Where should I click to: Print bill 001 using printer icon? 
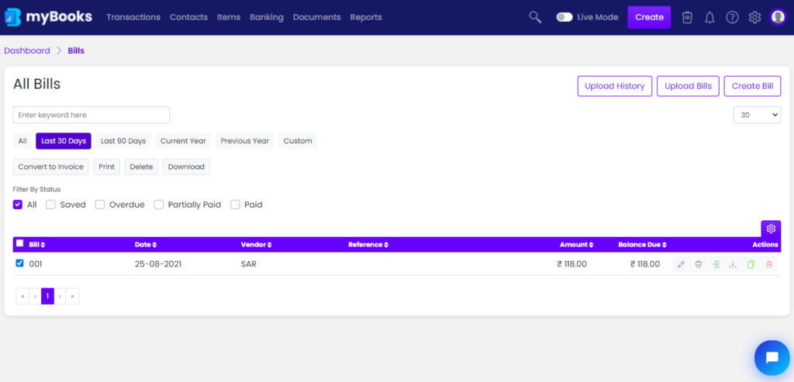(x=699, y=264)
